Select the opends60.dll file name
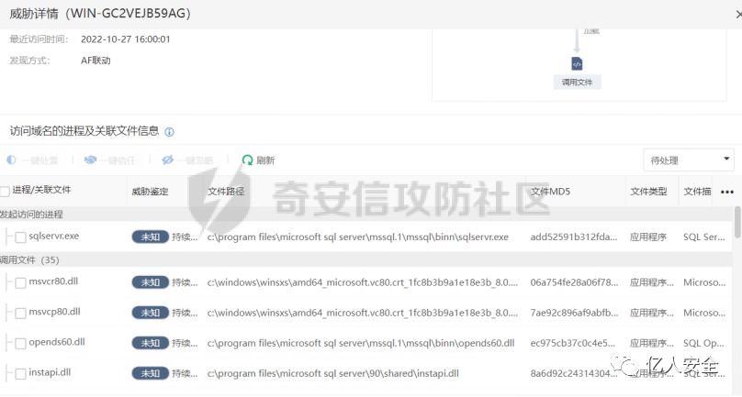This screenshot has height=397, width=742. pyautogui.click(x=57, y=342)
